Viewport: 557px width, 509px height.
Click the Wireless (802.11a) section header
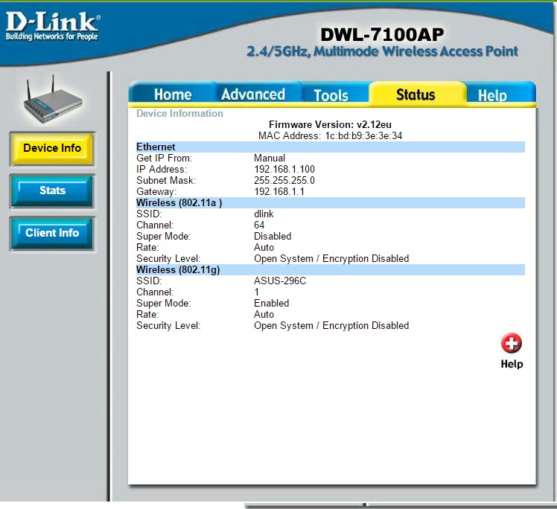(x=331, y=202)
